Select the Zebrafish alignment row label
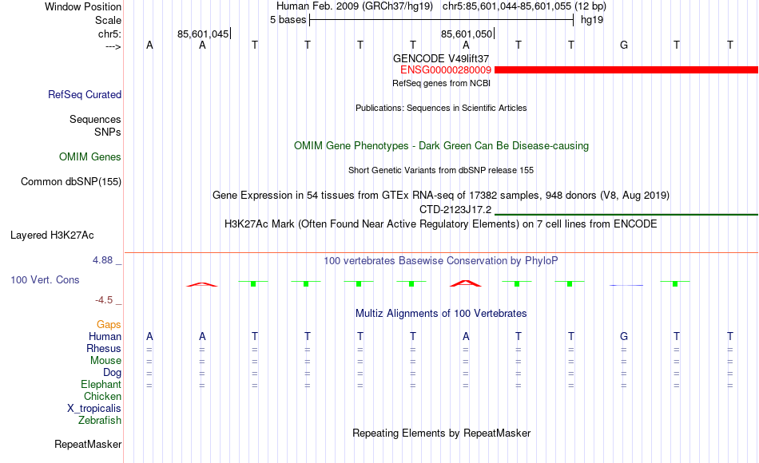759x463 pixels. (100, 421)
